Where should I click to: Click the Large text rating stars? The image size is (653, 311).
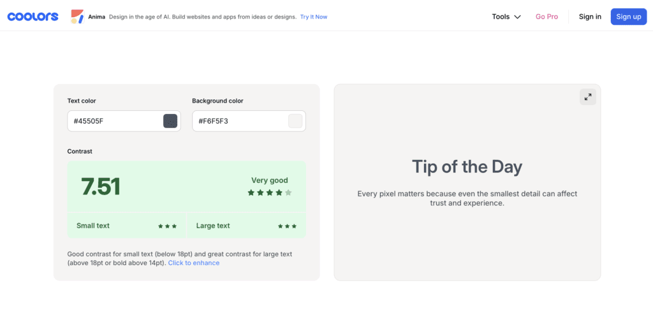click(288, 226)
